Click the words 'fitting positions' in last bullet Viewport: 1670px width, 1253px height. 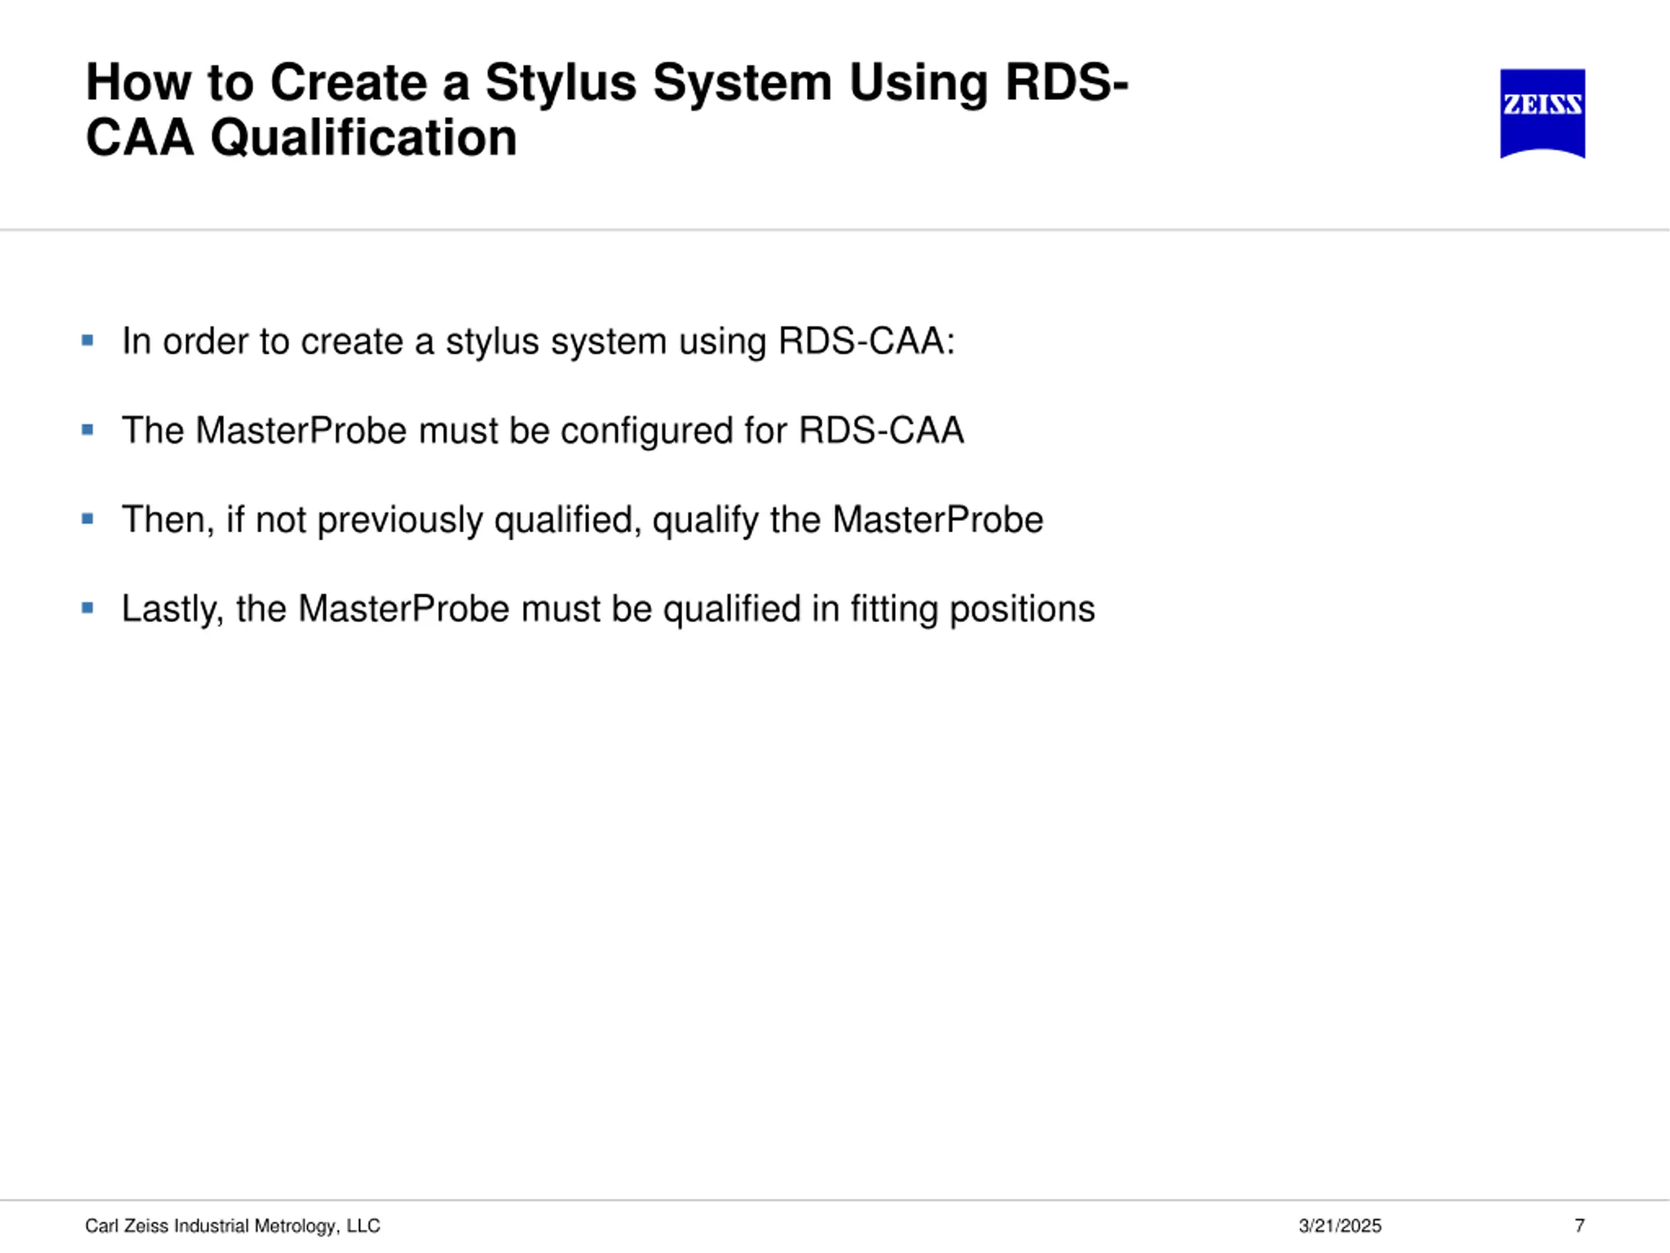(973, 609)
